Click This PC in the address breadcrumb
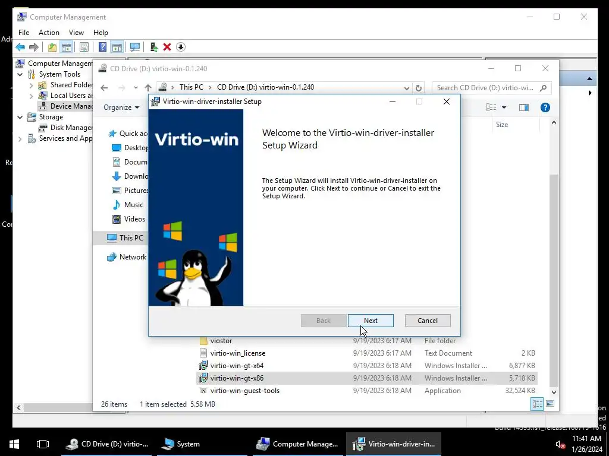Screen dimensions: 609x456 191,87
